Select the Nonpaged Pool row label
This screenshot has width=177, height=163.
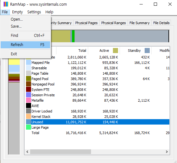(x=43, y=84)
